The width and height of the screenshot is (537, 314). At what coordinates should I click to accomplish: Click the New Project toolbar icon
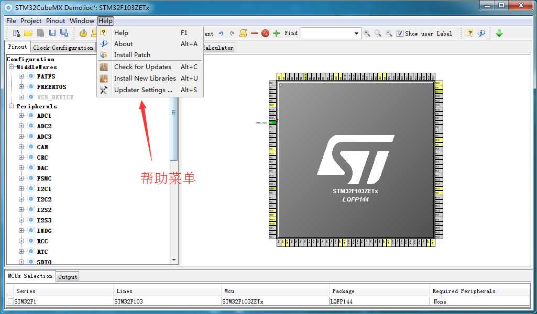(16, 33)
